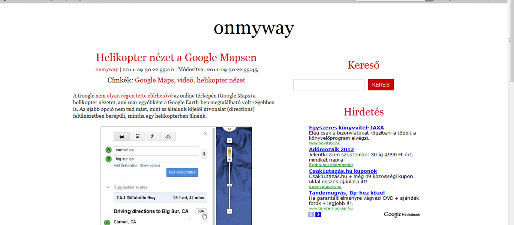Follow the nem olyan régen tette elérhetővé link

coord(134,96)
